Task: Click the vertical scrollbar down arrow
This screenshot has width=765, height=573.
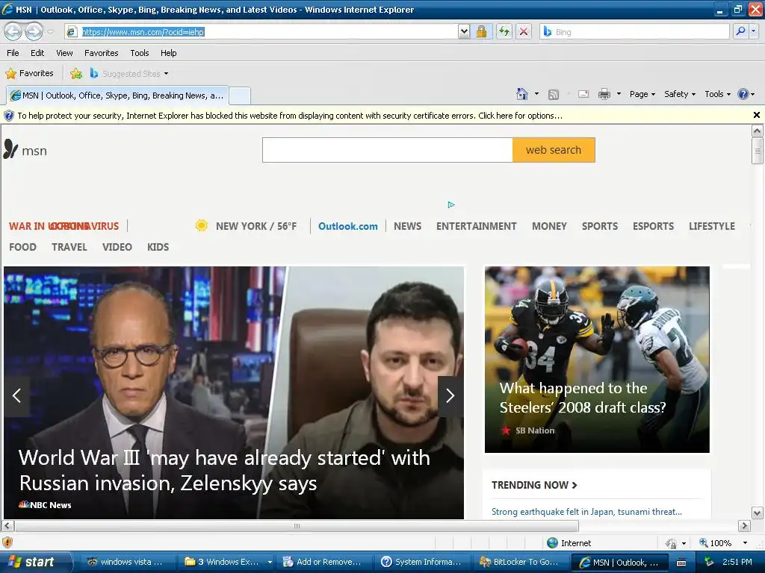Action: tap(758, 513)
